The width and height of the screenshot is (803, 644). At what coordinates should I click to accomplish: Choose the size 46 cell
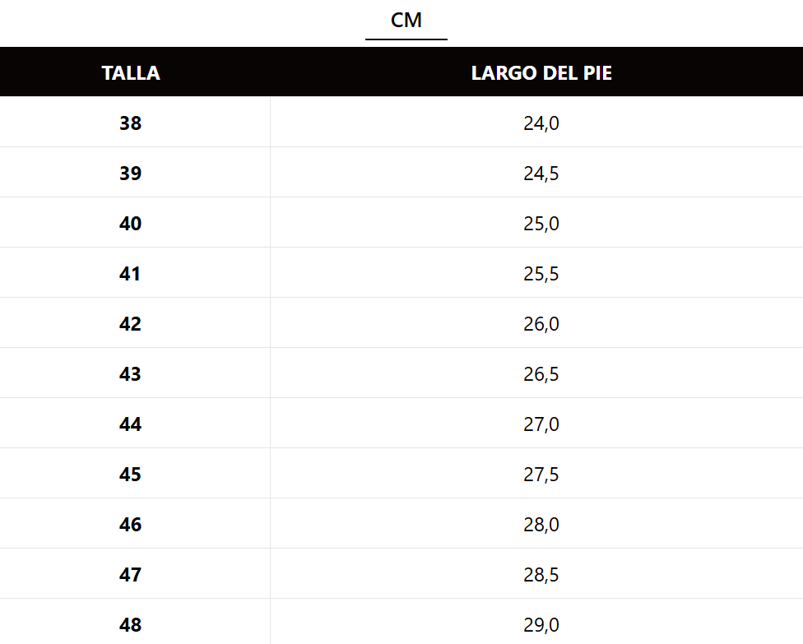click(130, 525)
